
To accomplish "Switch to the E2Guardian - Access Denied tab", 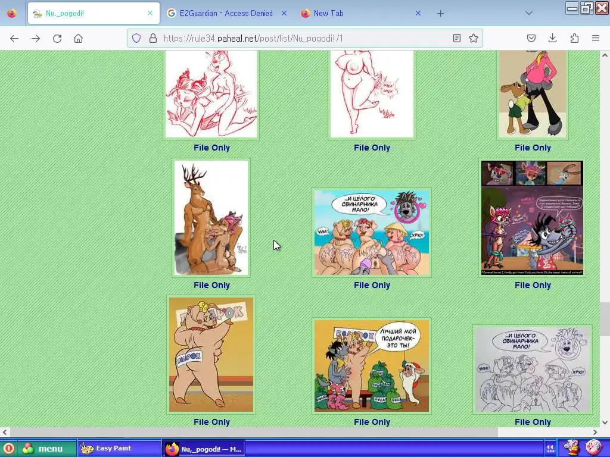I will click(x=226, y=13).
